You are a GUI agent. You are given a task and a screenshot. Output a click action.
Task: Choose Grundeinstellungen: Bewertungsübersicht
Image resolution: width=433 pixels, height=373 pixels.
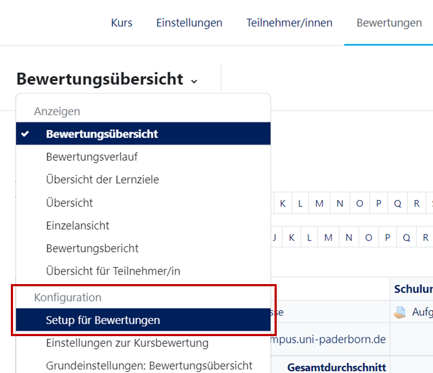point(149,365)
